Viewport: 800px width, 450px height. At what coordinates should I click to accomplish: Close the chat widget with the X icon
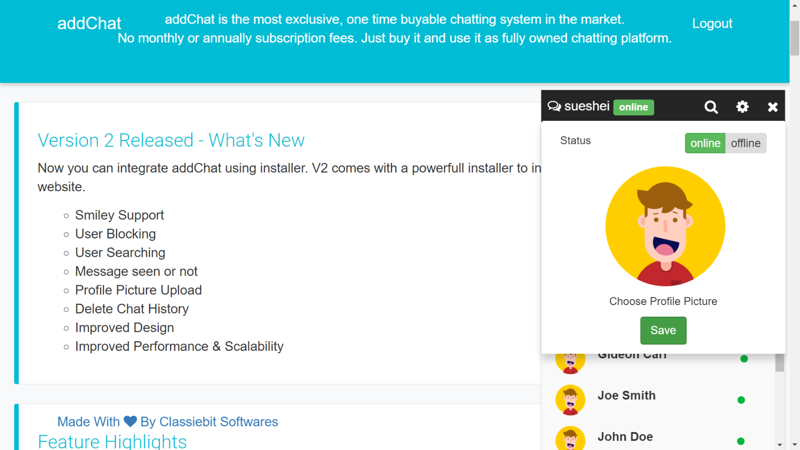click(x=773, y=107)
